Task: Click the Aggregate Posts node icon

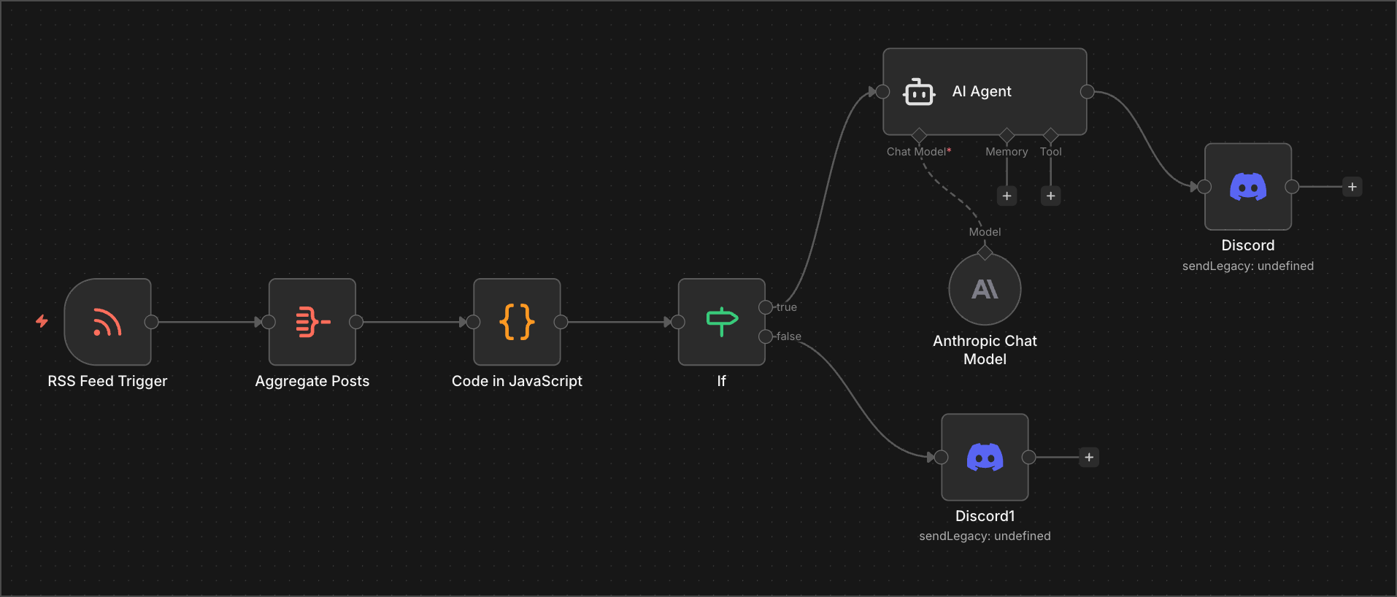Action: coord(312,322)
